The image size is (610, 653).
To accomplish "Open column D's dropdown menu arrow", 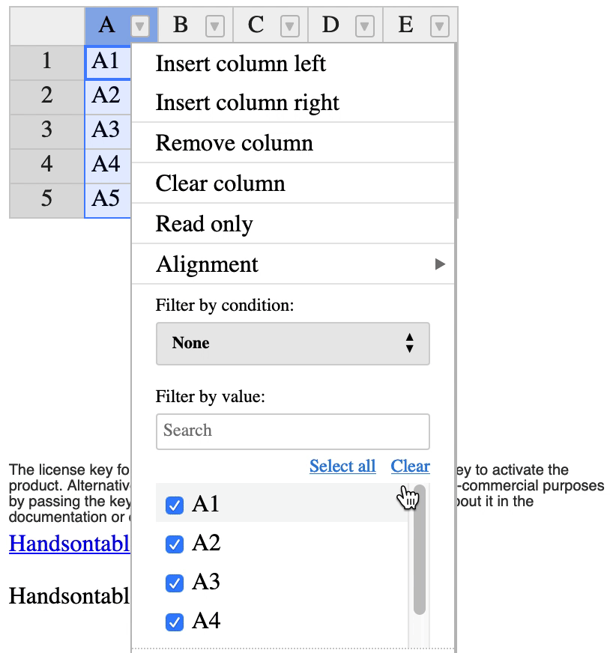I will 365,25.
